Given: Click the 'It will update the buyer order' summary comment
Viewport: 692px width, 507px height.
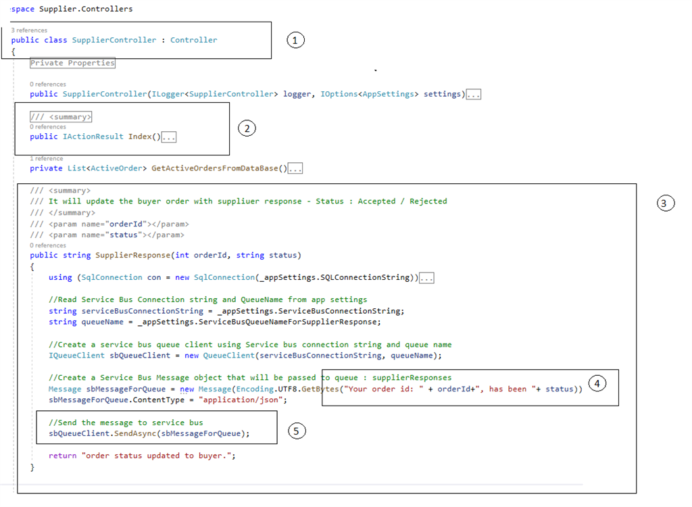Looking at the screenshot, I should (239, 201).
